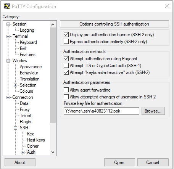This screenshot has height=169, width=174.
Task: Collapse the Session tree node
Action: tap(8, 24)
